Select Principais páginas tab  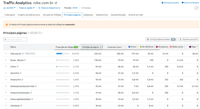coord(72,15)
